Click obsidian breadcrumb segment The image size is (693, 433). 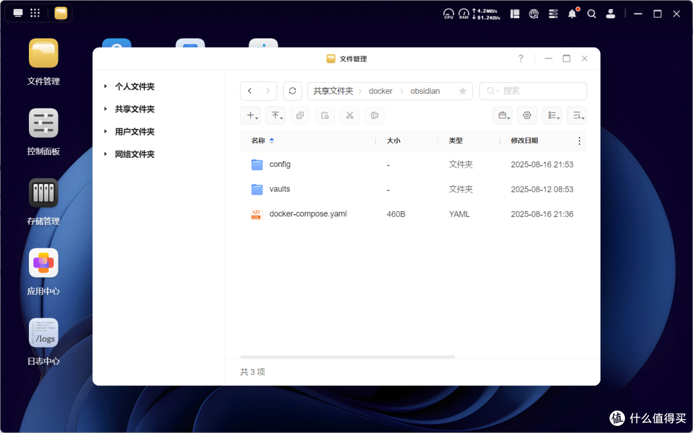pos(425,91)
